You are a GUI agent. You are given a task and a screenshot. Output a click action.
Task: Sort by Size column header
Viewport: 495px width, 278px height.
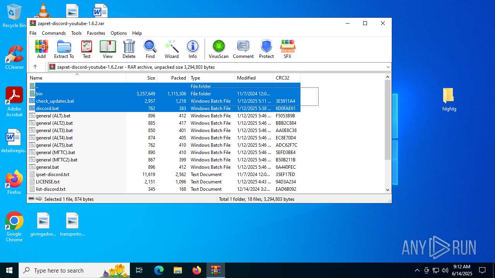pos(142,78)
